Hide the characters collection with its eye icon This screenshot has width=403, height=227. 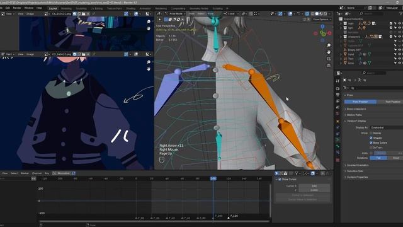pyautogui.click(x=399, y=37)
